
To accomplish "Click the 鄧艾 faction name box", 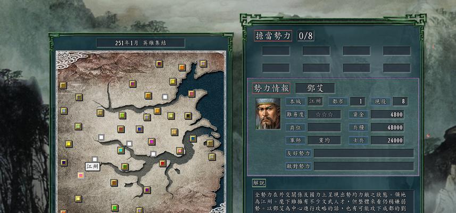I will coord(315,88).
